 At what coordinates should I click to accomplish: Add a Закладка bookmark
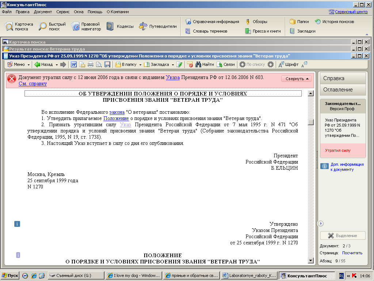click(x=157, y=64)
